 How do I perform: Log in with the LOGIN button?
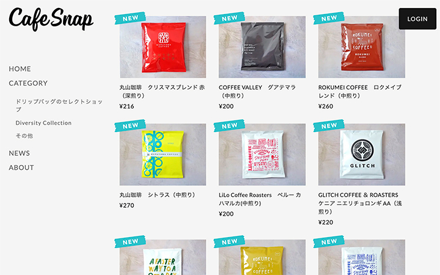[417, 19]
